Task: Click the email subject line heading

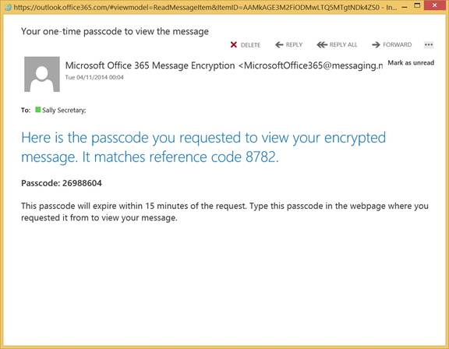Action: click(115, 31)
